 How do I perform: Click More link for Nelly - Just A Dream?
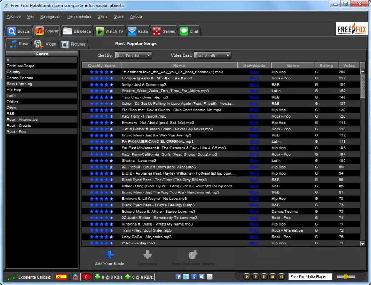click(x=254, y=84)
